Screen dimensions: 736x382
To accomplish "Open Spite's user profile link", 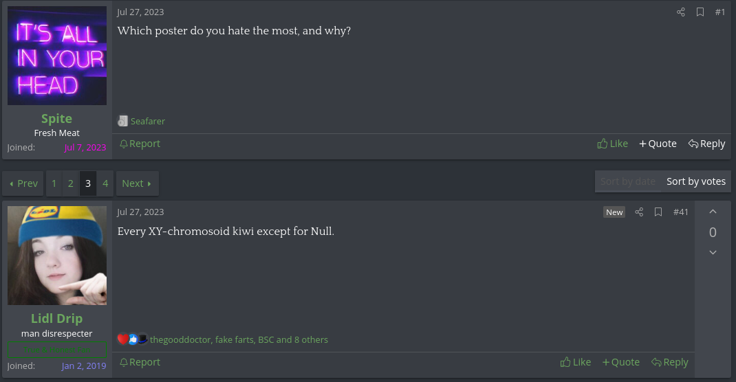I will tap(56, 119).
